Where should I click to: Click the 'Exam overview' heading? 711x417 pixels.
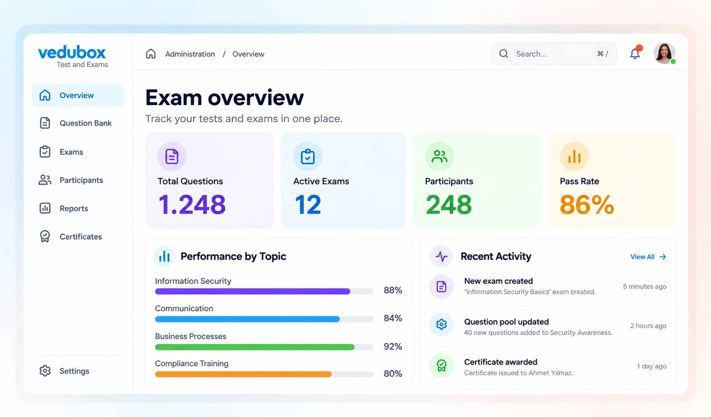(224, 98)
